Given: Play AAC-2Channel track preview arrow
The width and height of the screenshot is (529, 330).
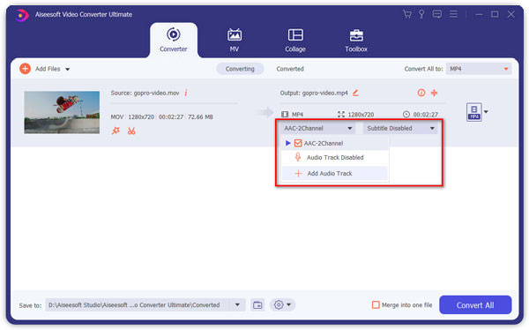Looking at the screenshot, I should point(287,143).
